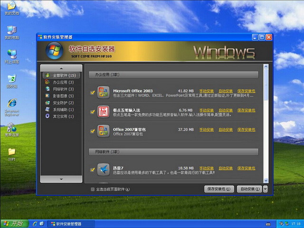Image resolution: width=304 pixels, height=228 pixels.
Task: Click 保存安装包 link for Microsoft Office 2003
Action: [246, 91]
